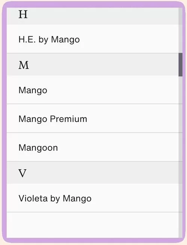The height and width of the screenshot is (245, 187).
Task: Click the H section header letter
Action: coord(23,14)
